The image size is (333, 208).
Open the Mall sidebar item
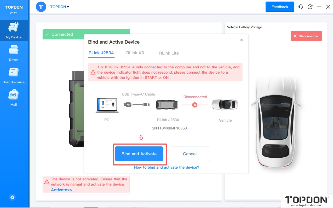click(14, 98)
